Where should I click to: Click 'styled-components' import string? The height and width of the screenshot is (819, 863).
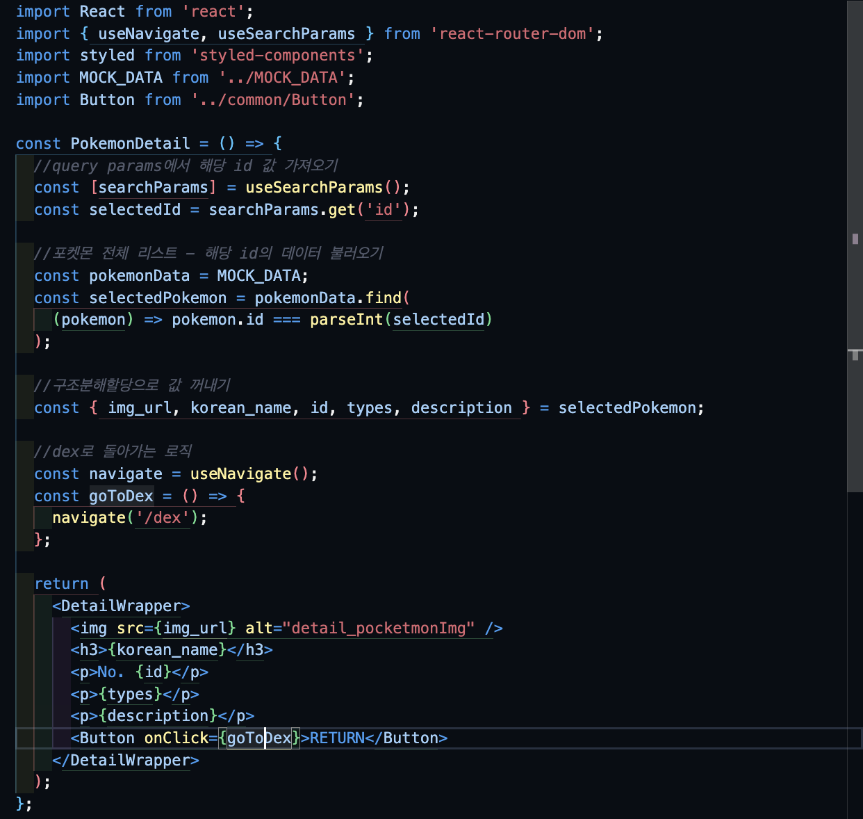278,56
